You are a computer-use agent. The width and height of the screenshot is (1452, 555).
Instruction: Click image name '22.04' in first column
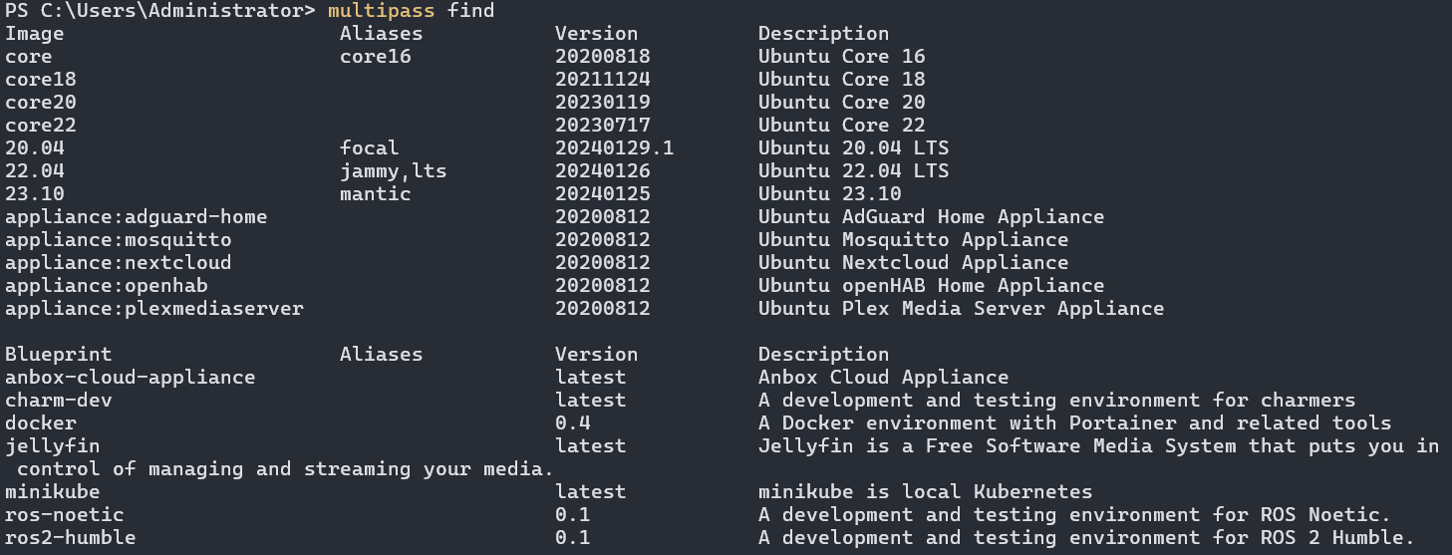35,170
